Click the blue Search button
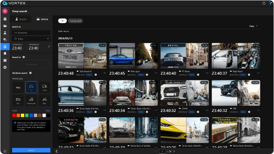The width and height of the screenshot is (274, 154). click(31, 150)
